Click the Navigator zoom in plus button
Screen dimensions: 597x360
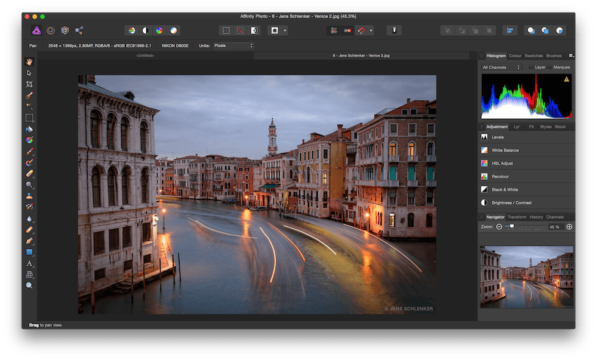click(569, 227)
